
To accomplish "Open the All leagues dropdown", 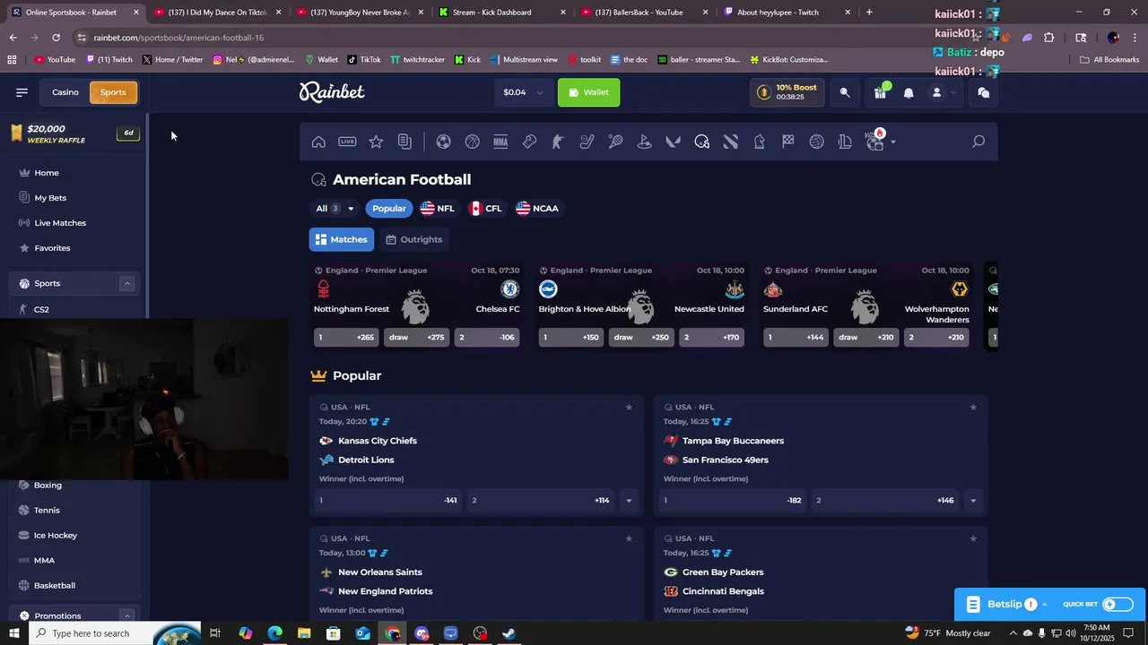I will 334,208.
